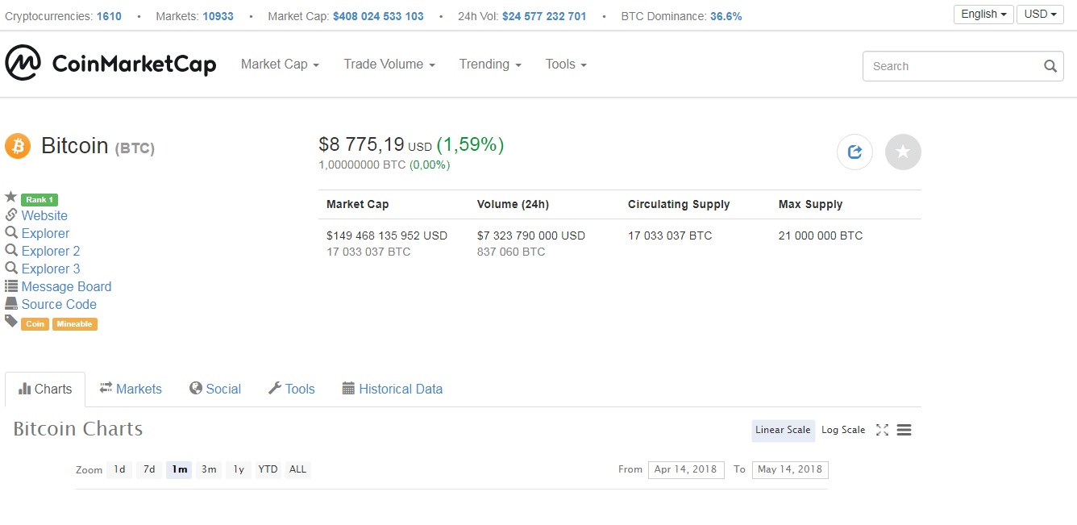
Task: Click the CoinMarketCap logo
Action: click(110, 64)
